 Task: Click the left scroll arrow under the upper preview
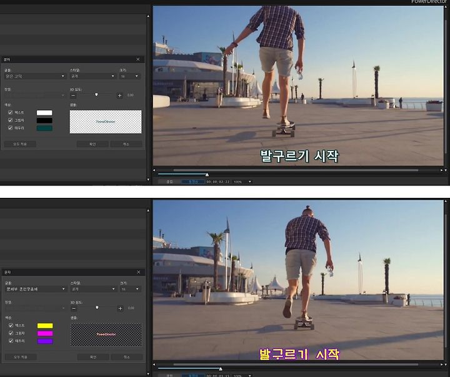pos(154,170)
